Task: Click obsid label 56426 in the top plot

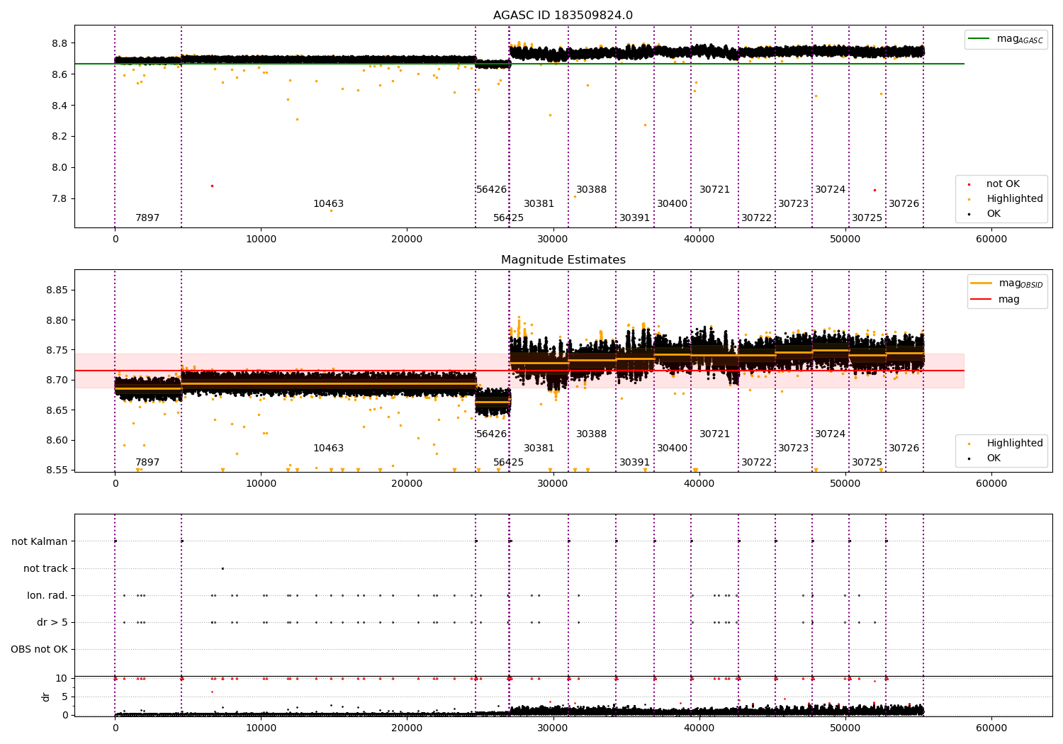Action: coord(491,190)
